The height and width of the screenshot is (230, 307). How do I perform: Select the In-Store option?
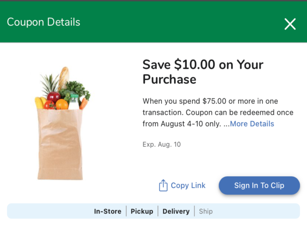pyautogui.click(x=108, y=211)
